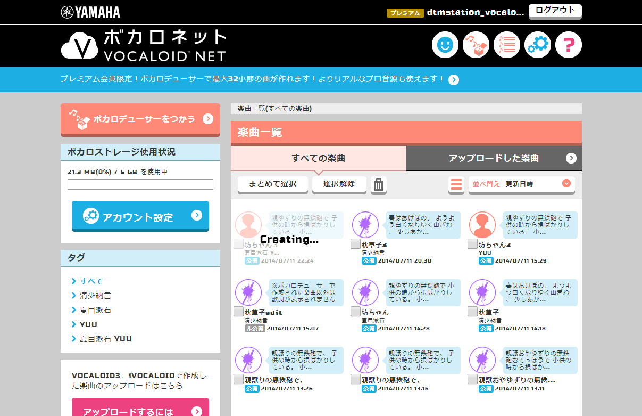Tick the checkbox for 坊ちゃん2
Image resolution: width=642 pixels, height=416 pixels.
[x=472, y=244]
